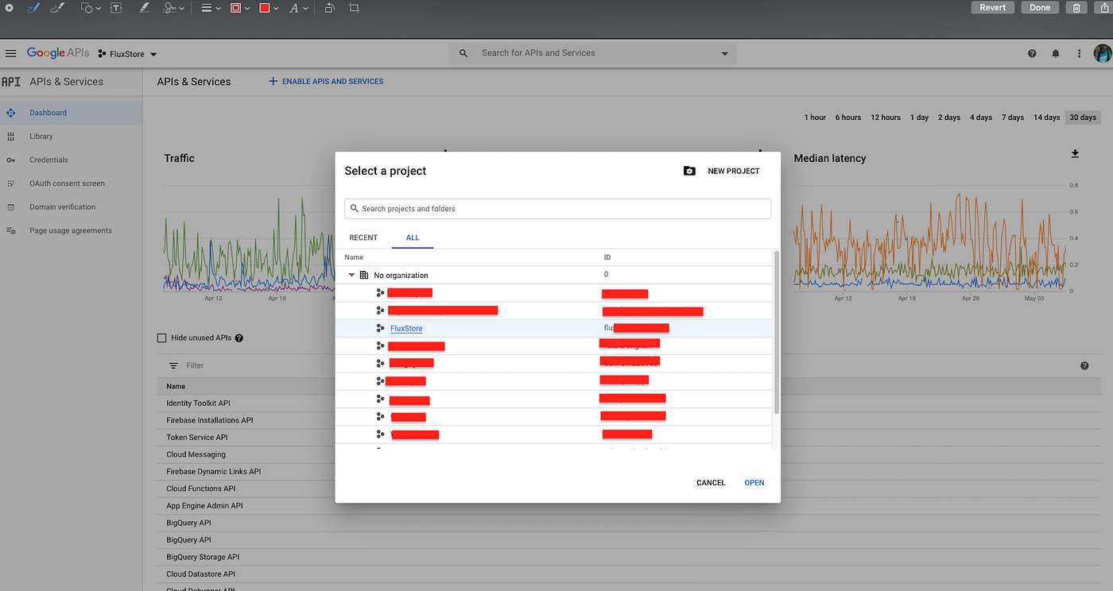Open the red fill color swatch
This screenshot has width=1113, height=591.
[265, 8]
